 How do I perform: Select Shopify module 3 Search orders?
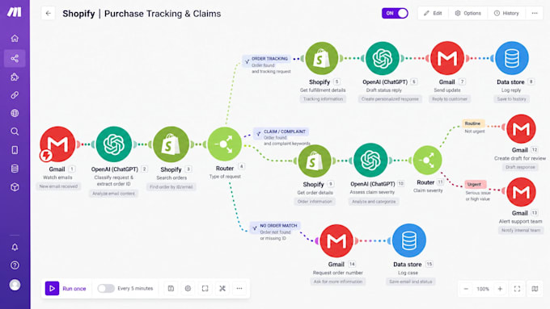171,144
